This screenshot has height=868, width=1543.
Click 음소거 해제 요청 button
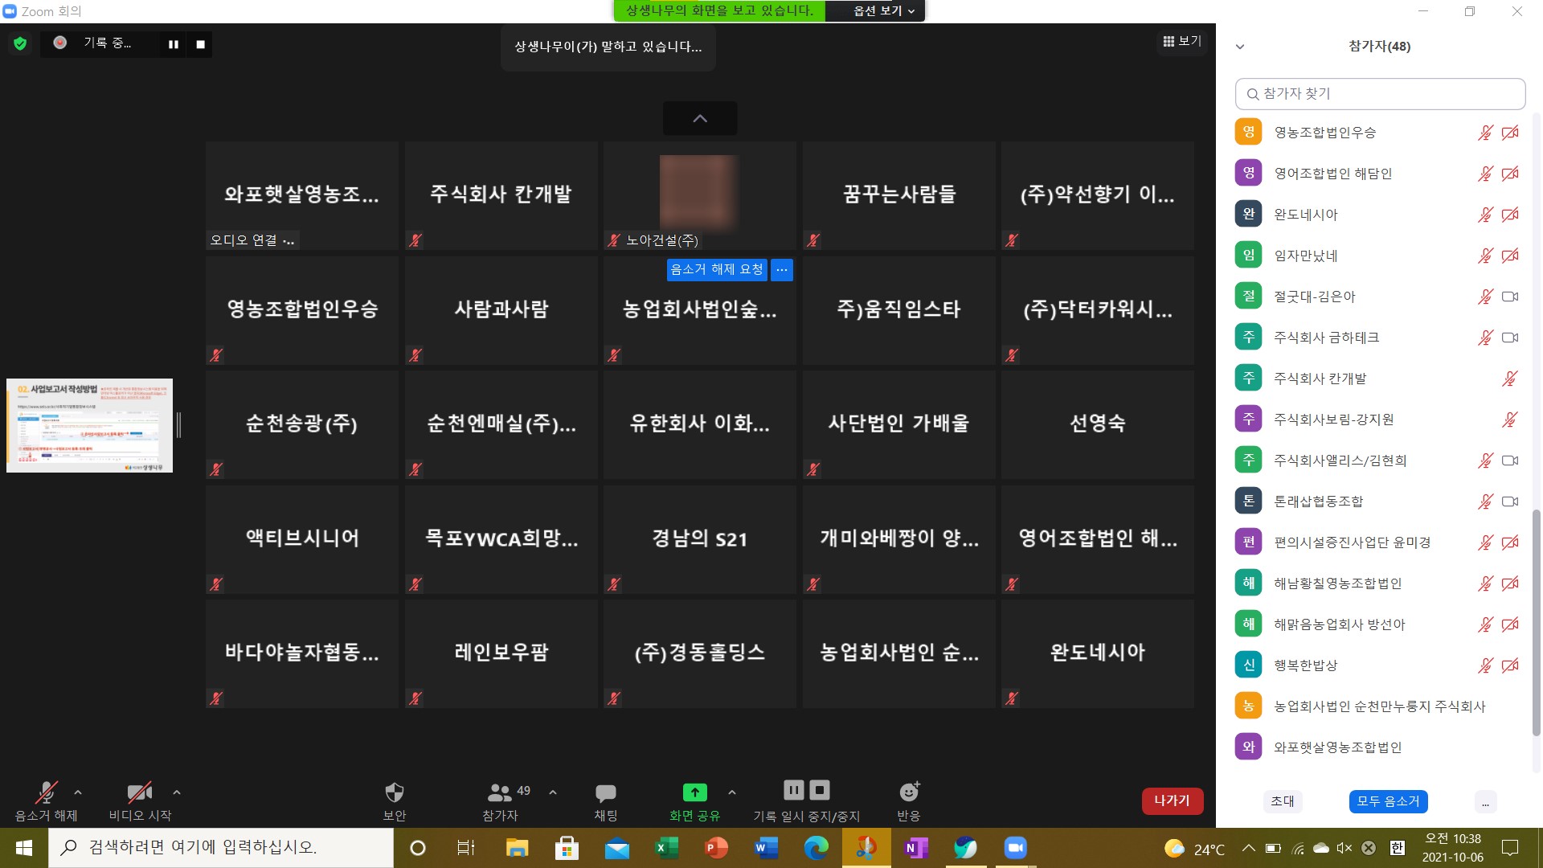pyautogui.click(x=717, y=269)
